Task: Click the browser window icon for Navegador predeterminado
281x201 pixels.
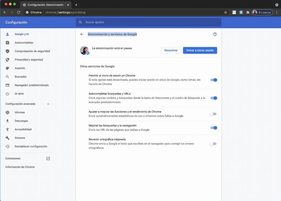Action: 7,85
